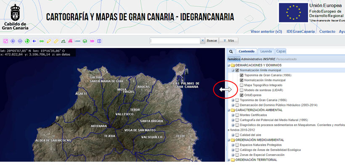Check Espacios Naturales Protegidos checkbox
This screenshot has height=166, width=345.
[x=237, y=145]
